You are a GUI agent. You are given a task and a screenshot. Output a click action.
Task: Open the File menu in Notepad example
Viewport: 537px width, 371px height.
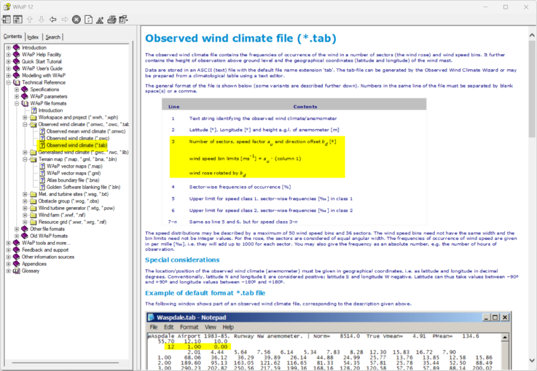click(x=154, y=327)
